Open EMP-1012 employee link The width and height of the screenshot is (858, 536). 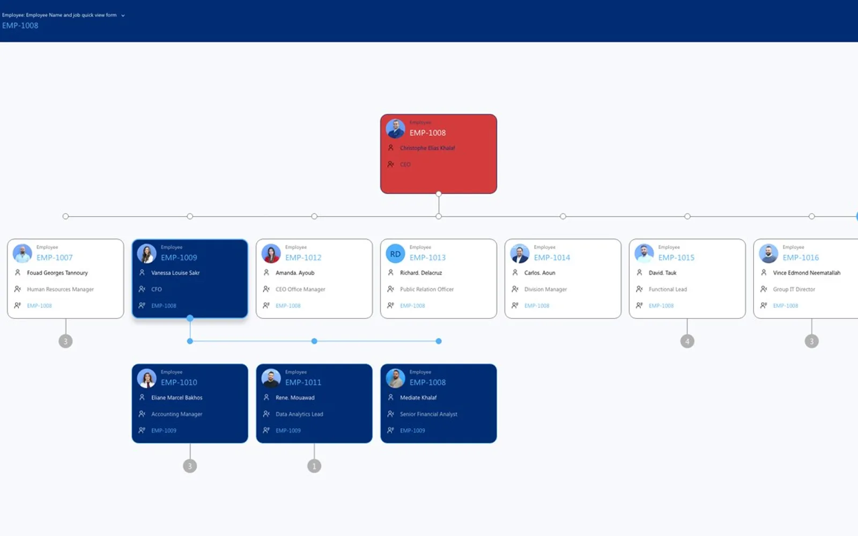coord(304,258)
